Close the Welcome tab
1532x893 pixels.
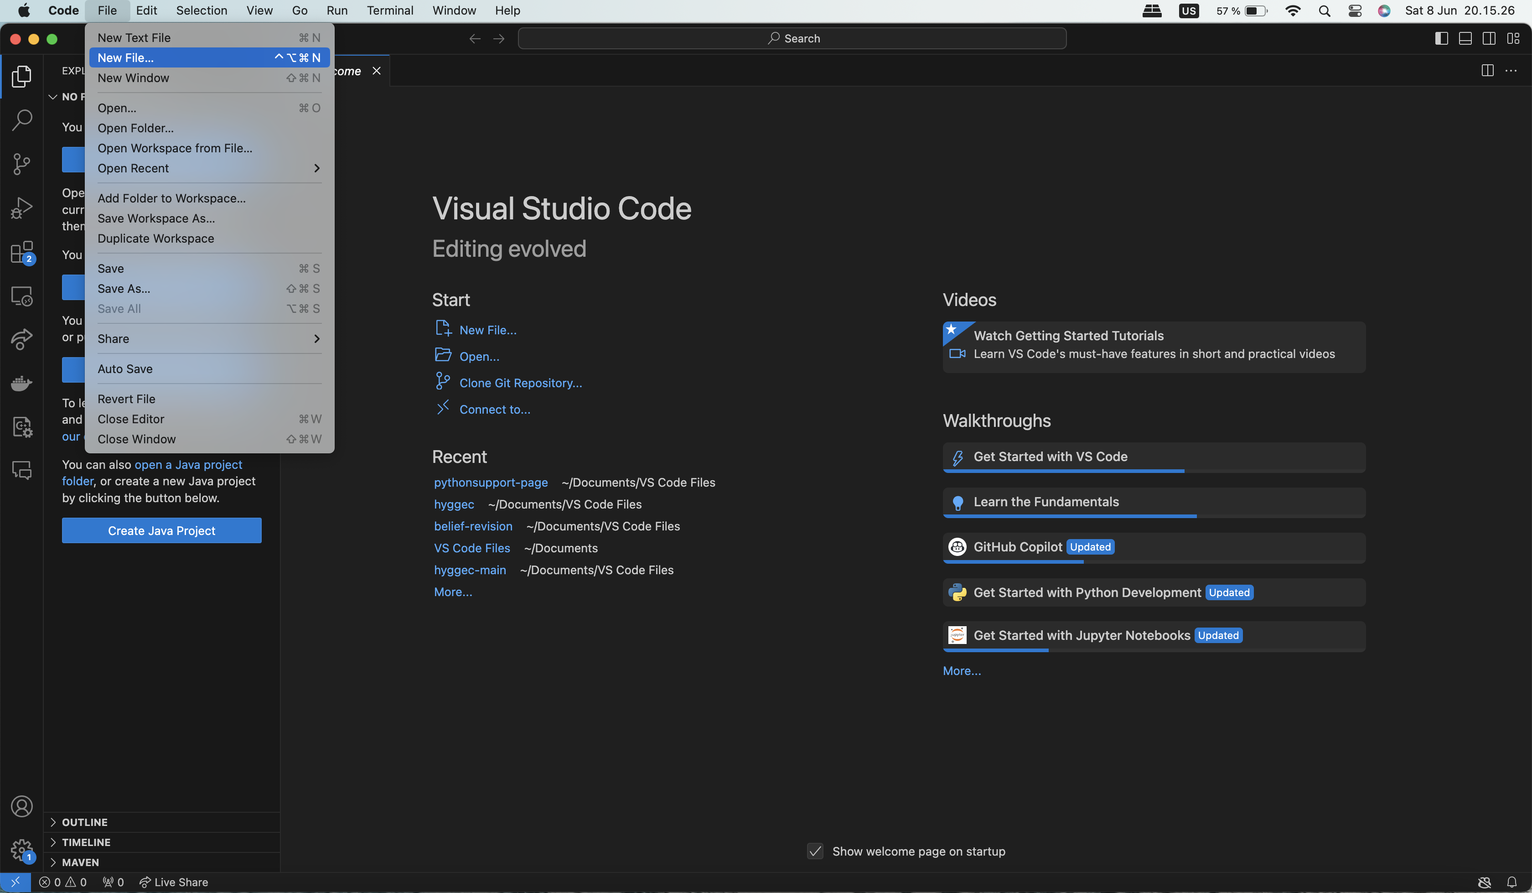click(377, 71)
